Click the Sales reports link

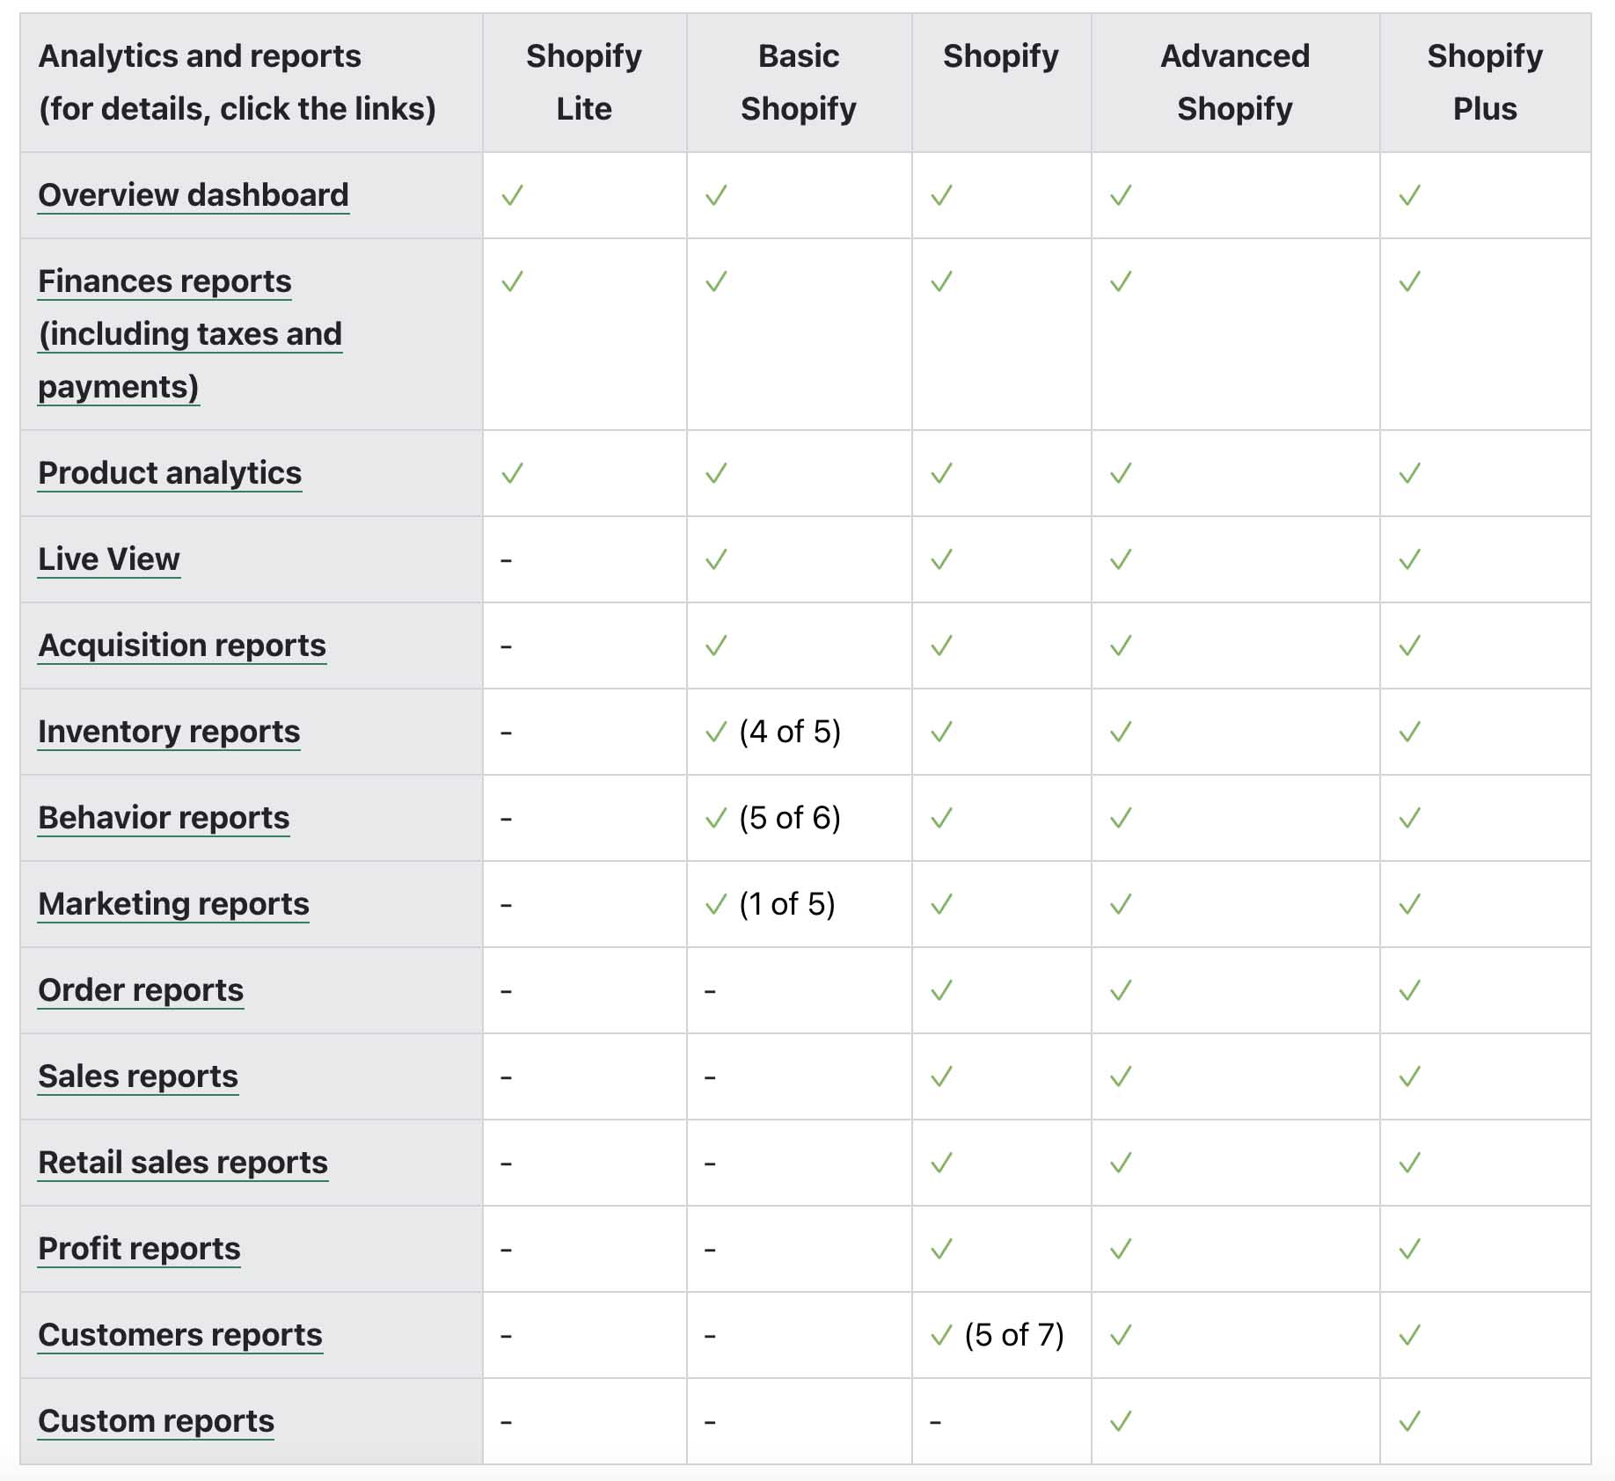pos(138,1076)
